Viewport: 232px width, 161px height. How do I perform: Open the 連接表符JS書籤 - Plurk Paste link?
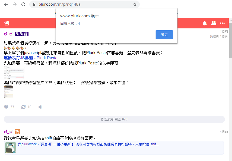[30, 58]
